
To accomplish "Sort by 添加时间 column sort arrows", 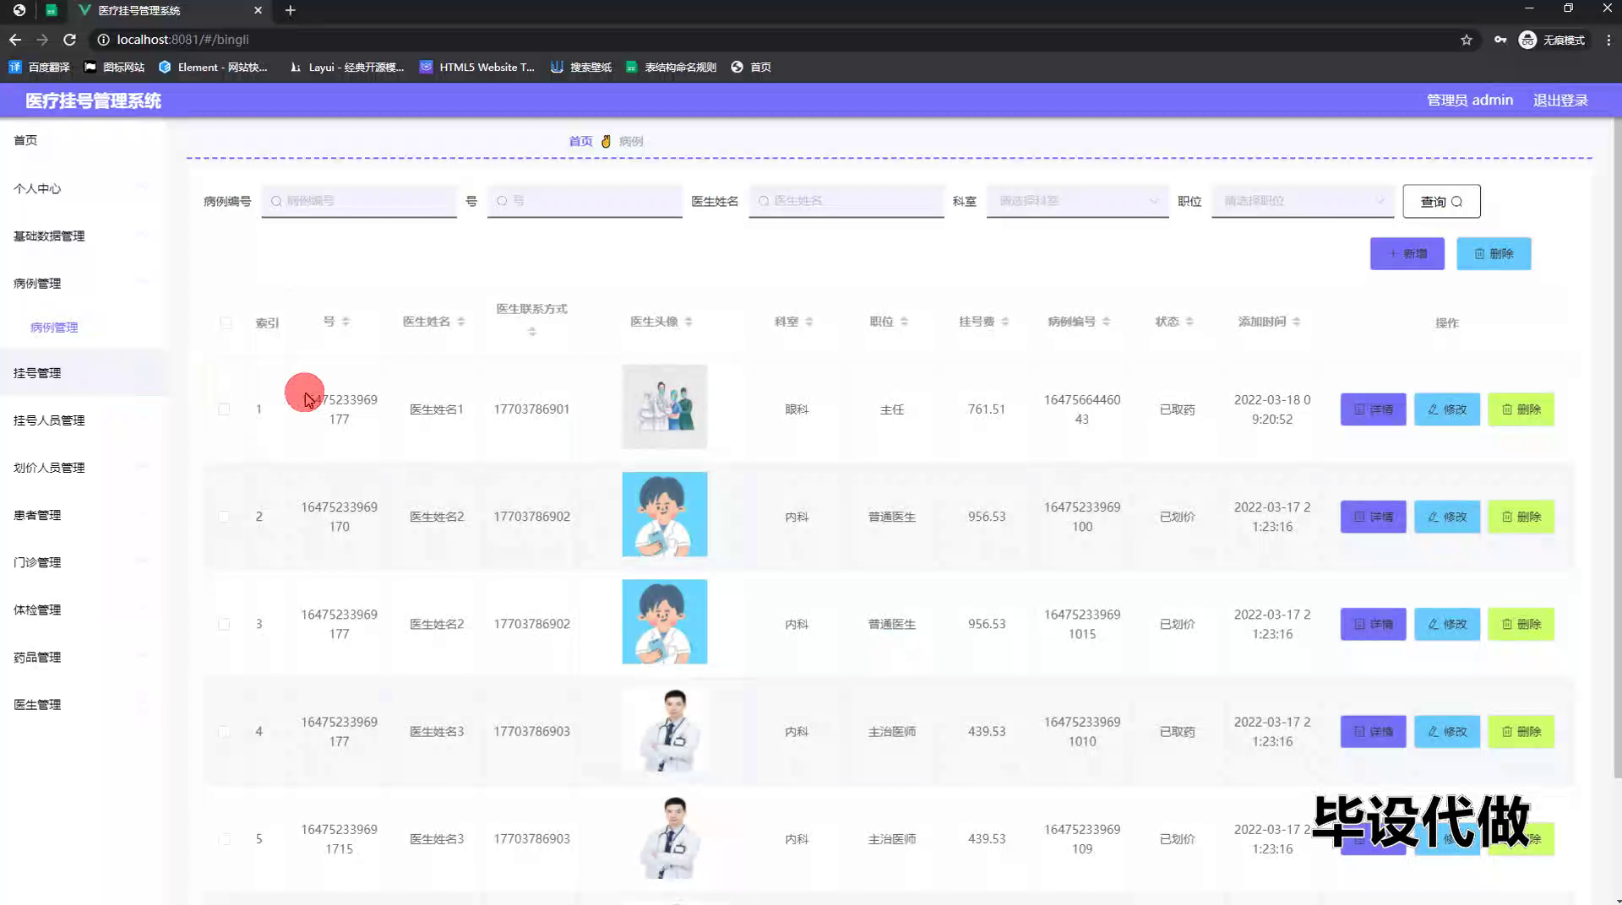I will (x=1297, y=322).
